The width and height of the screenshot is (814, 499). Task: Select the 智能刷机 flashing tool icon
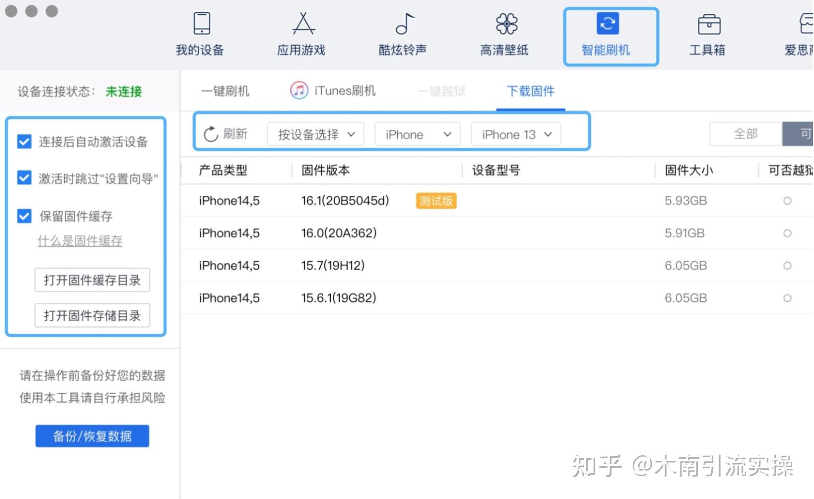tap(607, 34)
